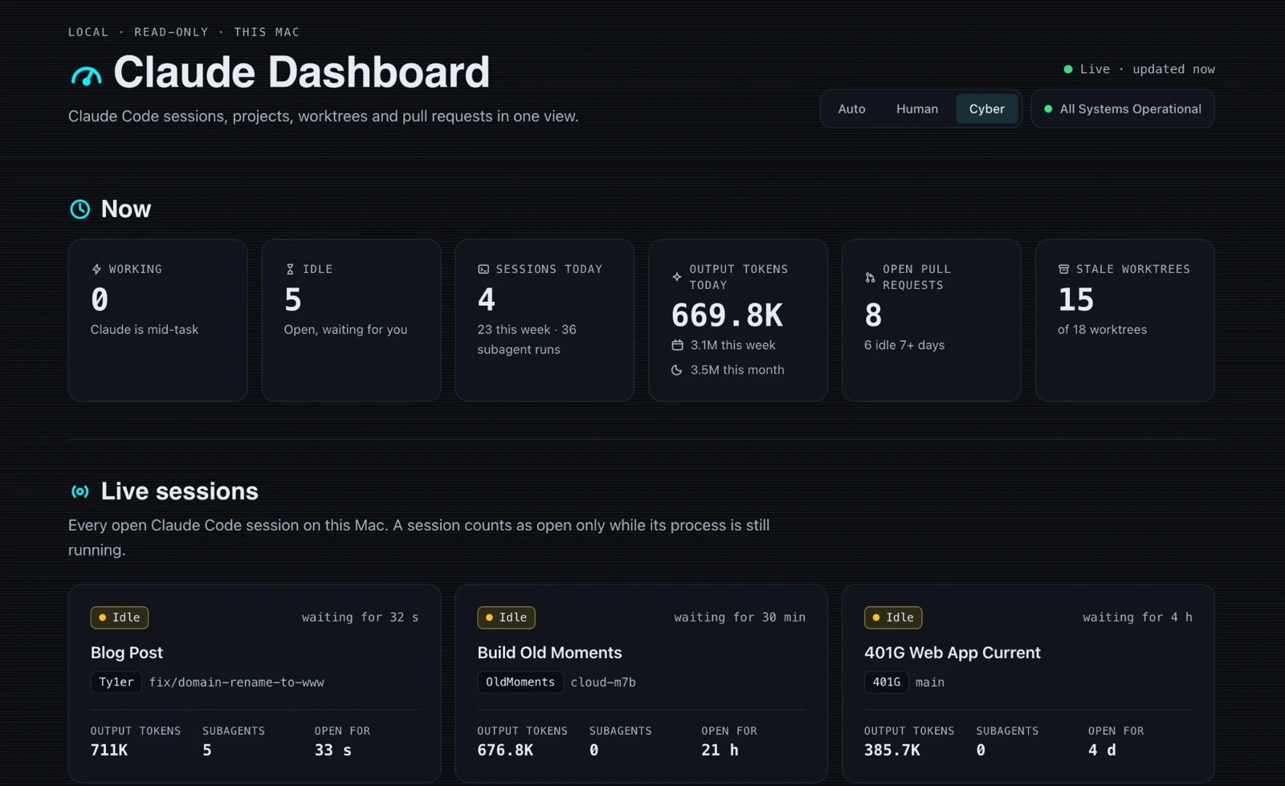This screenshot has width=1285, height=786.
Task: Click the terminal icon in Sessions Today card
Action: coord(483,269)
